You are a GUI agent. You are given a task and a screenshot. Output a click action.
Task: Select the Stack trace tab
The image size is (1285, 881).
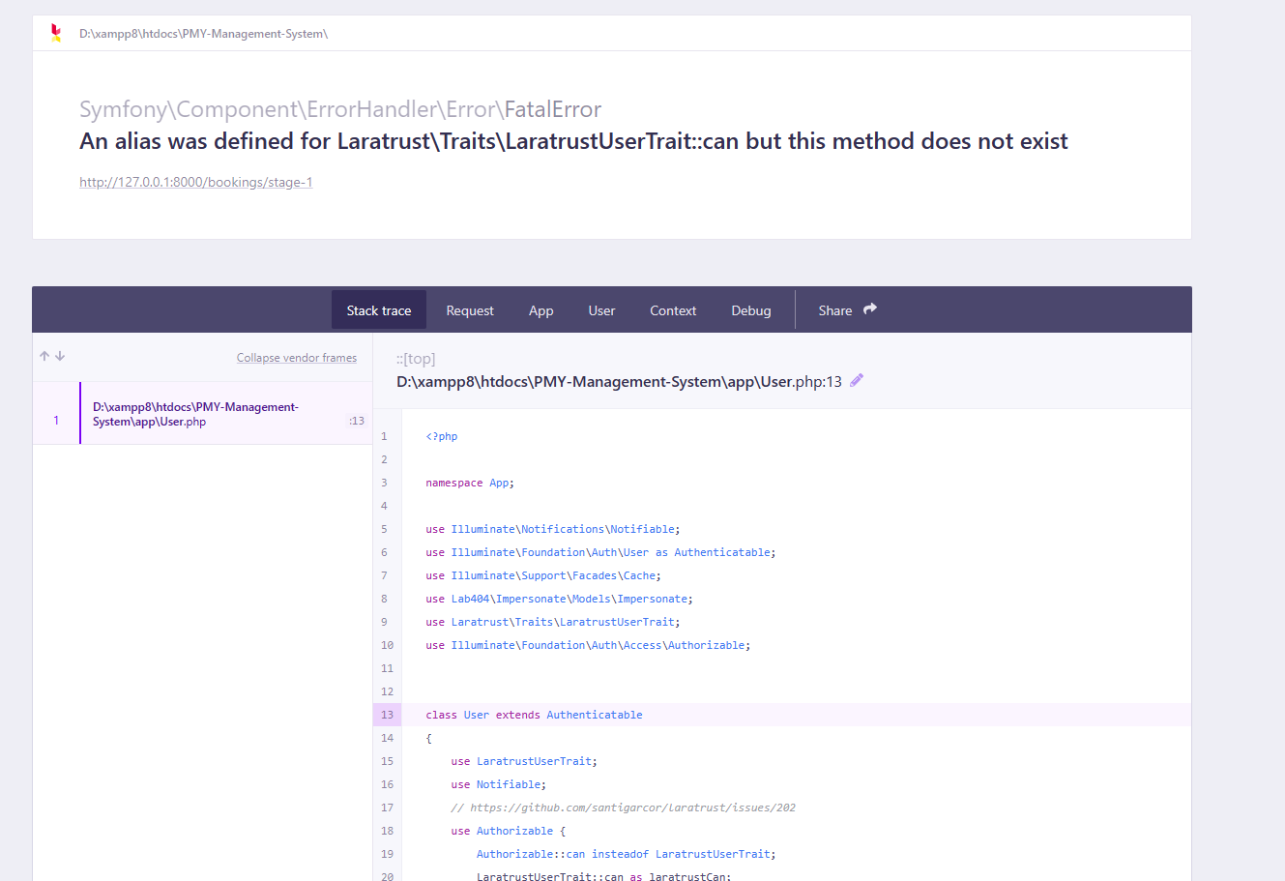[x=378, y=309]
